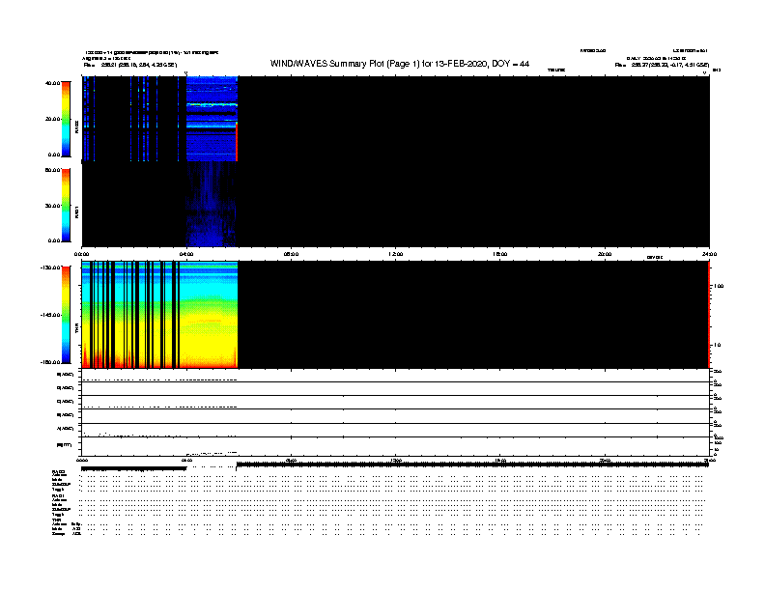Click the DAILY timestamp text at top right

click(x=656, y=58)
